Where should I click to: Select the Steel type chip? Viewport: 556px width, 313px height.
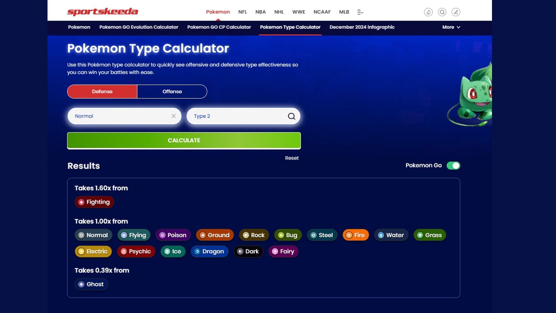coord(322,235)
